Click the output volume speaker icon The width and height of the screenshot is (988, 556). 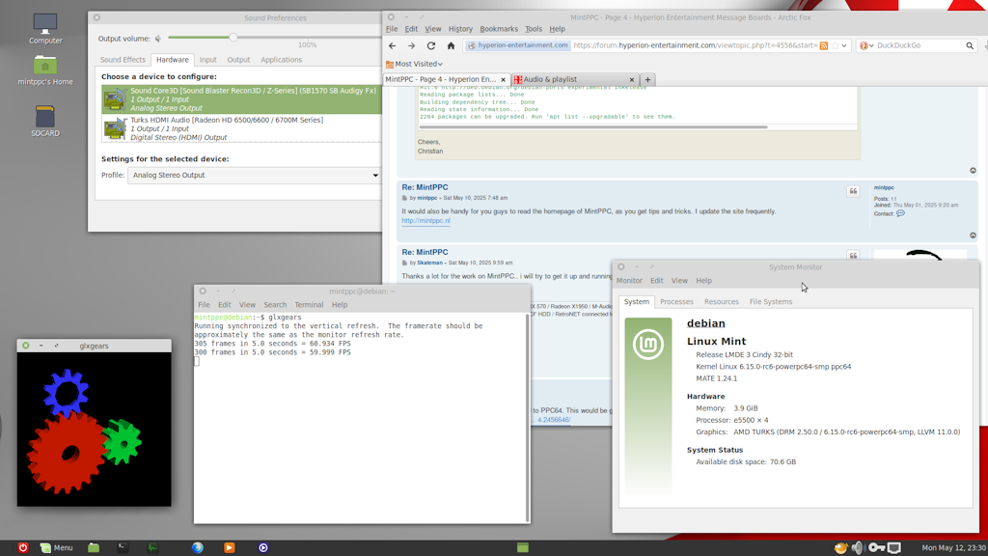pyautogui.click(x=158, y=39)
